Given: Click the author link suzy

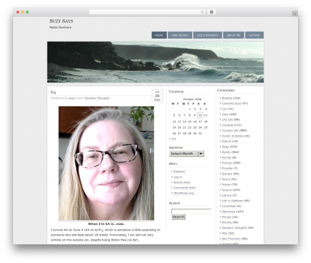Looking at the screenshot, I should (72, 98).
